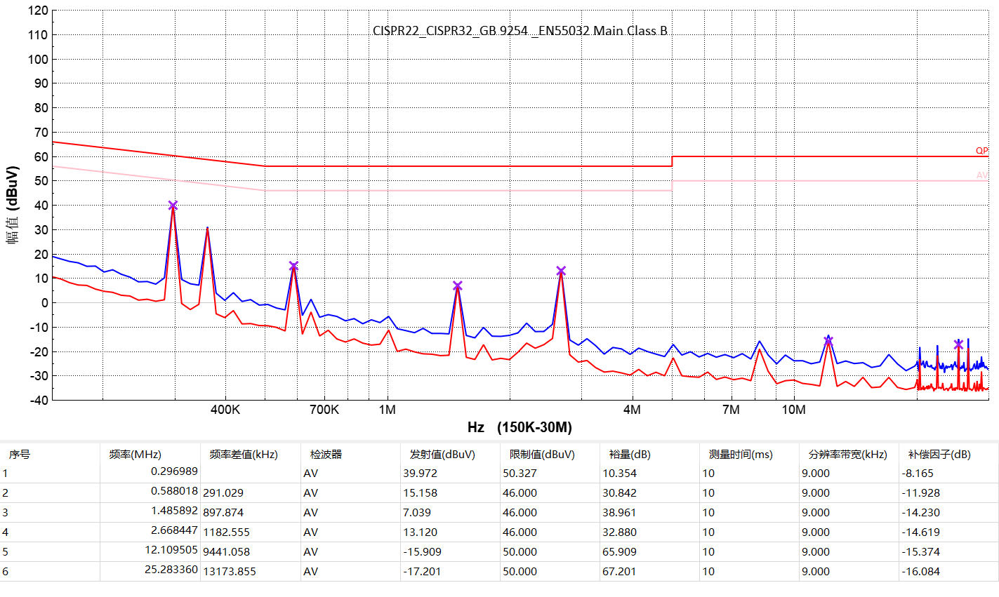Select the 检波器 column header

(326, 454)
